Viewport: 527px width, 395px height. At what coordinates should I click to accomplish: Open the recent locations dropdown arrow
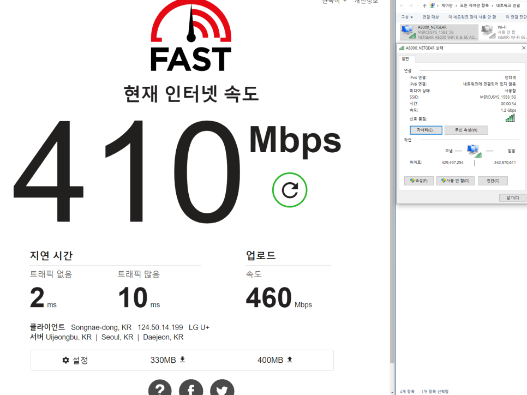coord(418,5)
